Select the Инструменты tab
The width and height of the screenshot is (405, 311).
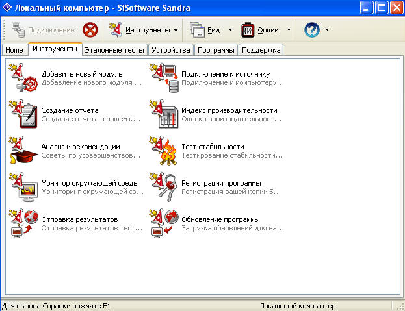[55, 49]
